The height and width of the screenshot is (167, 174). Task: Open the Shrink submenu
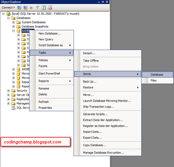pos(108,74)
